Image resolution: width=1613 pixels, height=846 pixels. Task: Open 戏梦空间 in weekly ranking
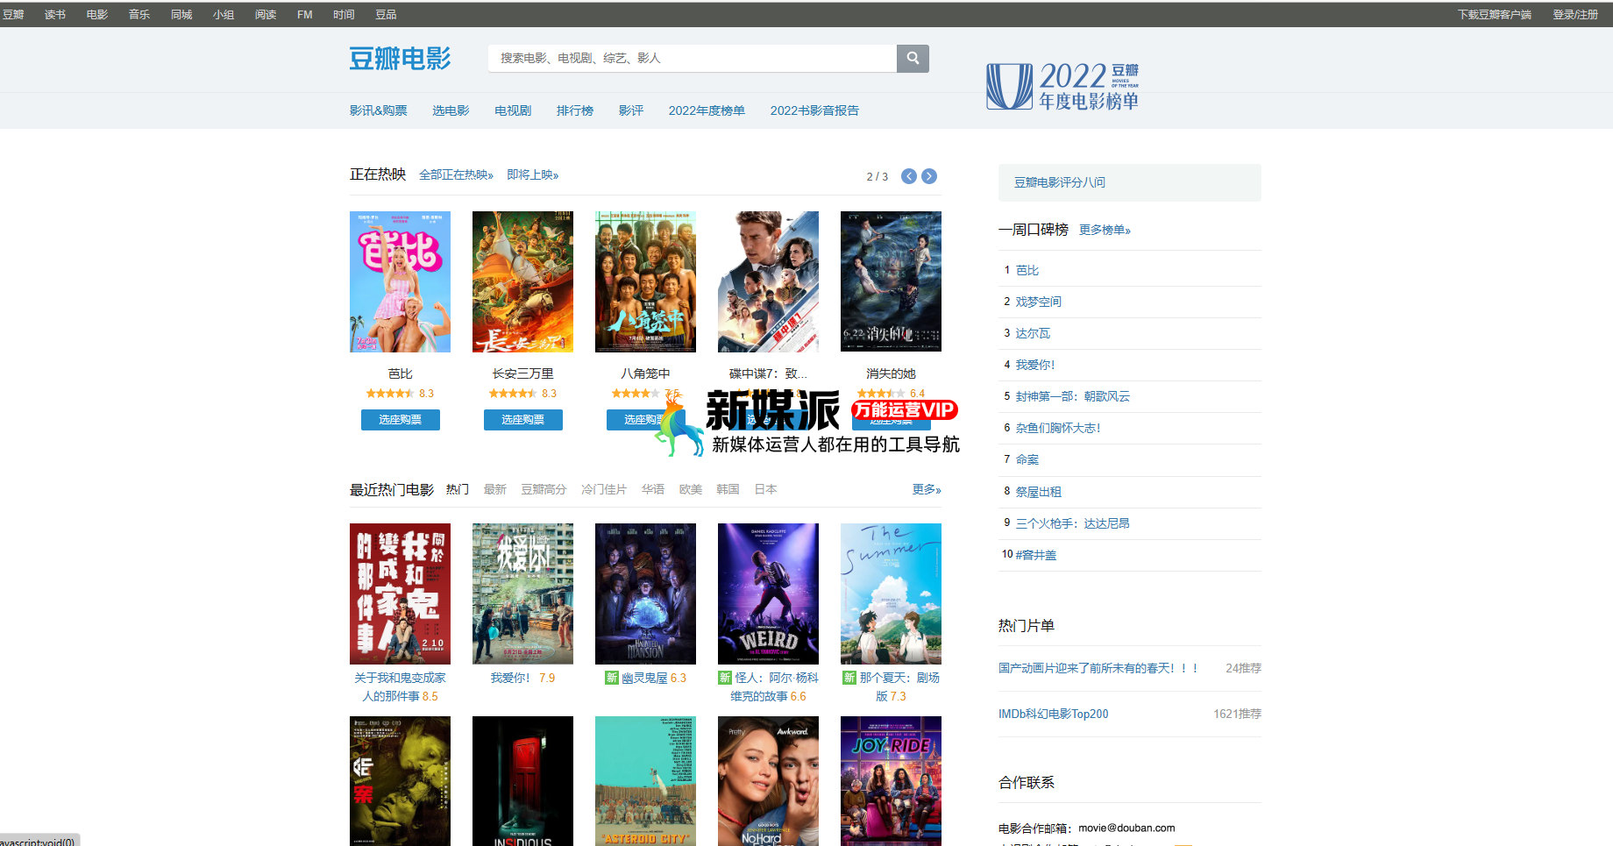pyautogui.click(x=1039, y=302)
